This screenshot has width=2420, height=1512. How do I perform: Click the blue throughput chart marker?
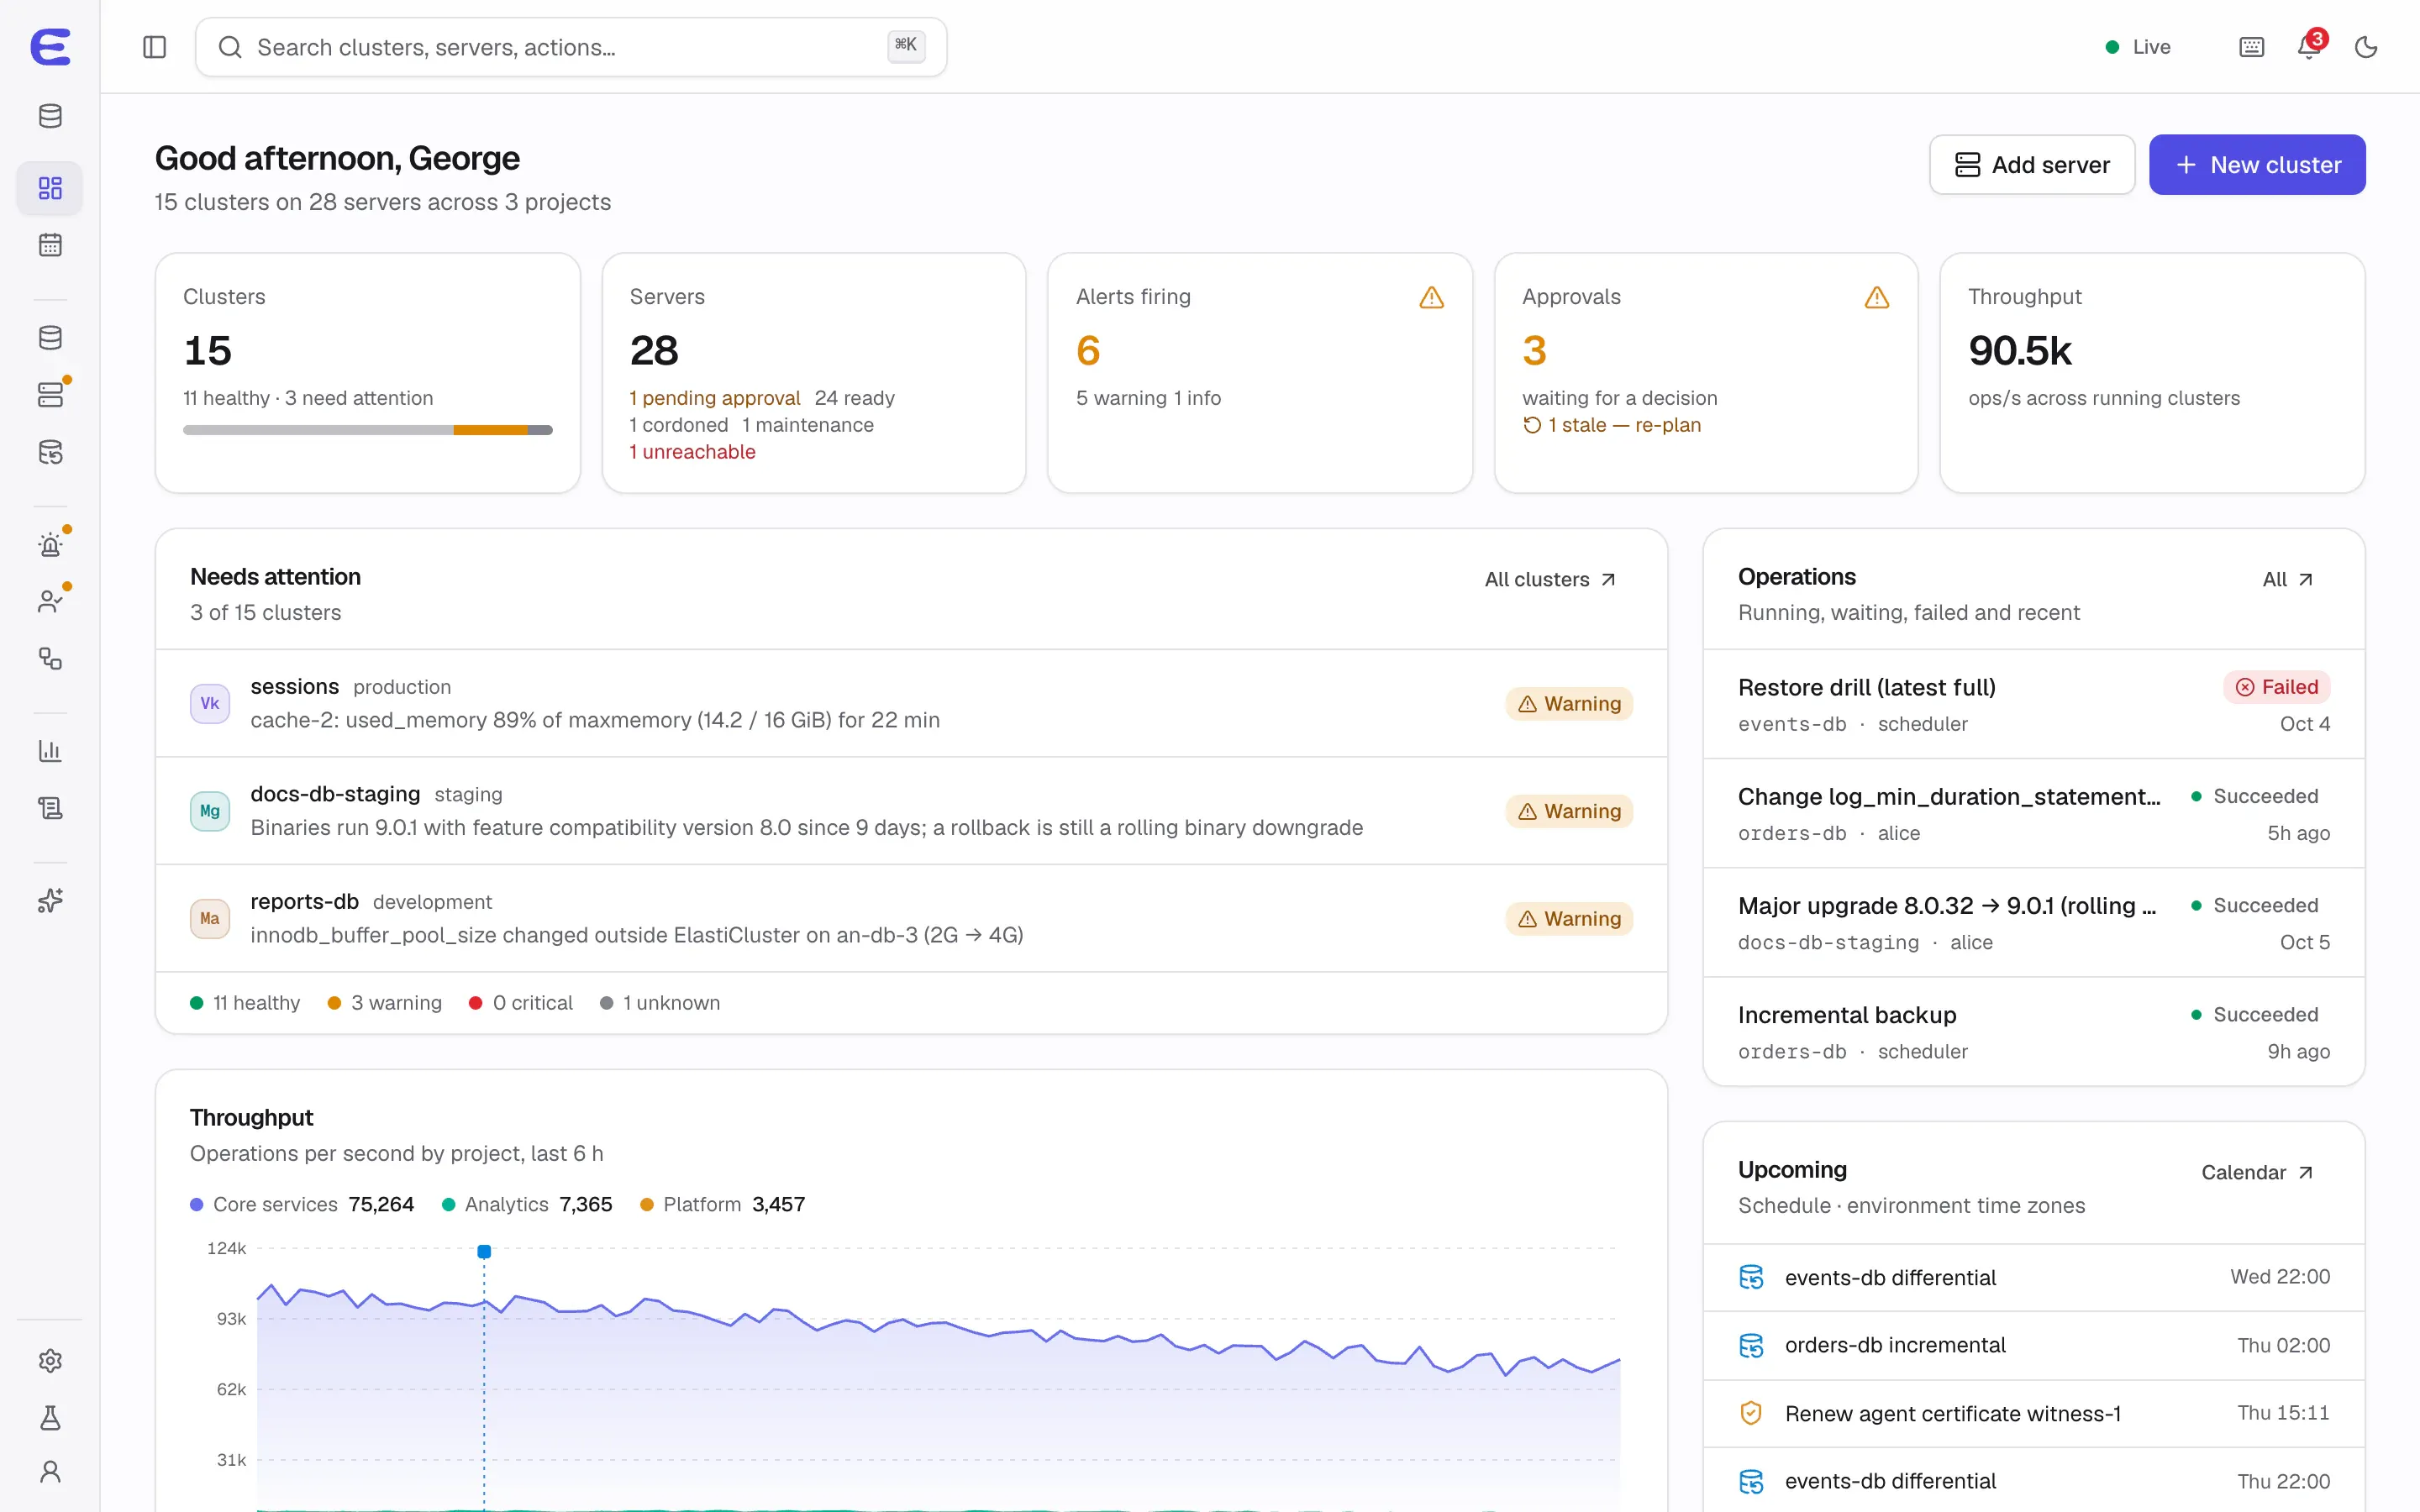pos(484,1252)
